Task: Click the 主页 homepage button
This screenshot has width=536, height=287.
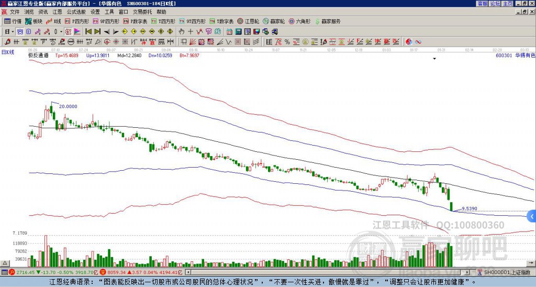Action: tap(508, 4)
